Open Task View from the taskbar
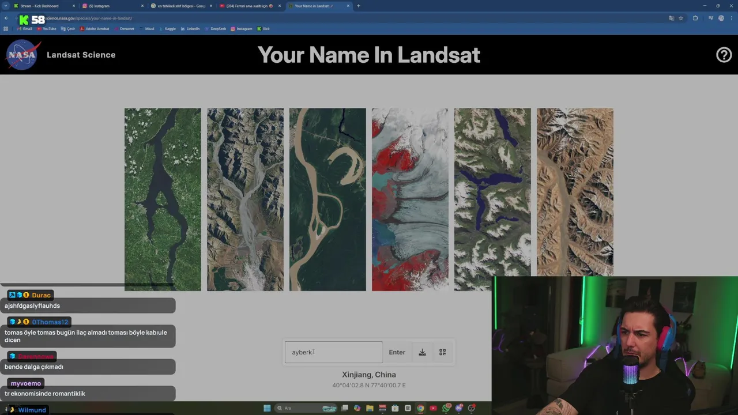Image resolution: width=738 pixels, height=415 pixels. point(344,408)
